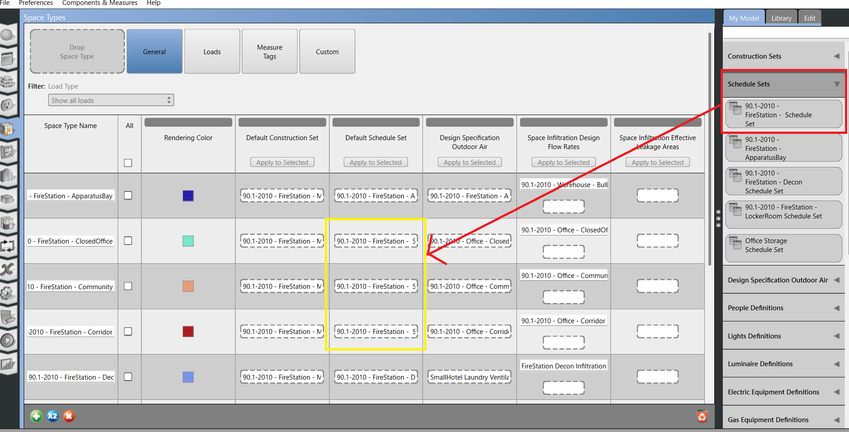This screenshot has height=432, width=849.
Task: Pick the teal rendering color of ClosedOffice
Action: coord(188,241)
